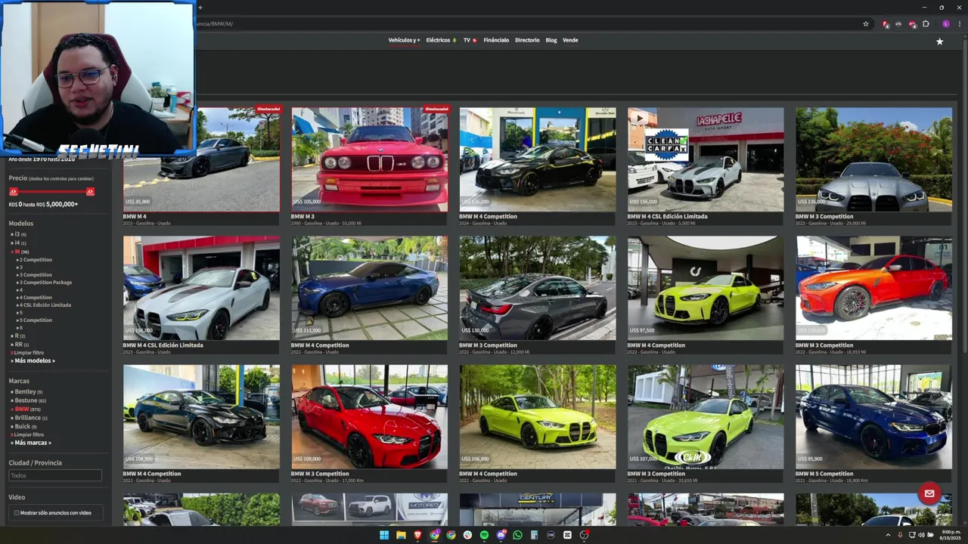The width and height of the screenshot is (968, 544).
Task: Open Slack from the taskbar
Action: [x=467, y=535]
